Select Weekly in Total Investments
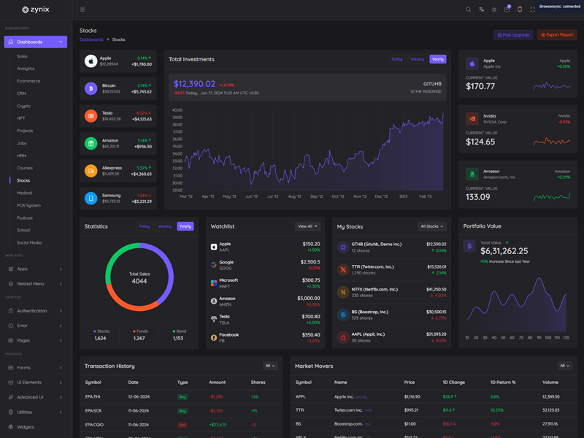Screen dimensions: 584x438 coord(417,59)
